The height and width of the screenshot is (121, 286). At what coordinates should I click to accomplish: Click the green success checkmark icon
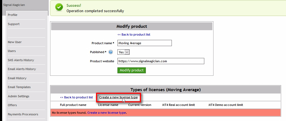tap(59, 8)
